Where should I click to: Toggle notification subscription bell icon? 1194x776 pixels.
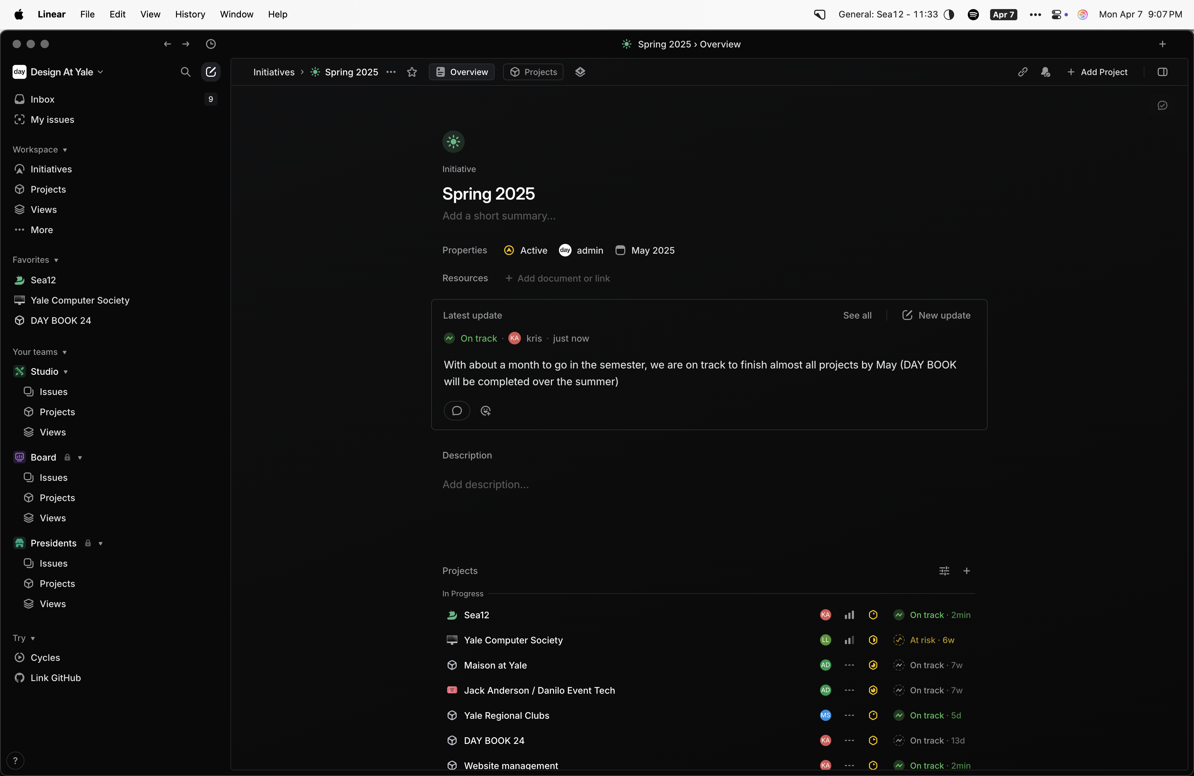[x=1046, y=72]
